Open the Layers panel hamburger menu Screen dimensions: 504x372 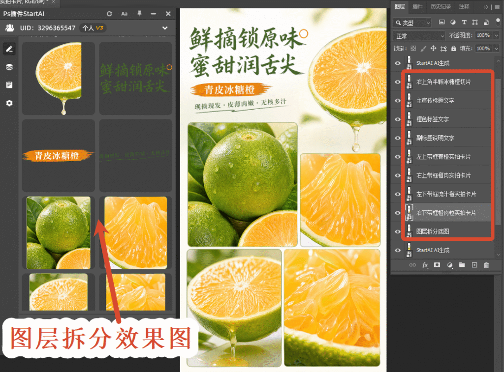[x=497, y=7]
